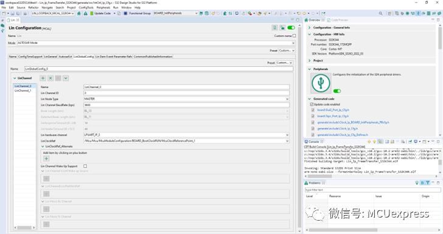
Task: Click the Lin Channel ID field
Action: (186, 93)
